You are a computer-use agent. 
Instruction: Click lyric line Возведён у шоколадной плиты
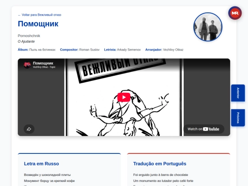pos(47,175)
